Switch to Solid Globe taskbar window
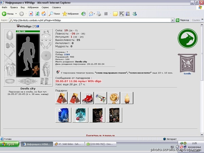This screenshot has width=204, height=153. tap(69, 144)
